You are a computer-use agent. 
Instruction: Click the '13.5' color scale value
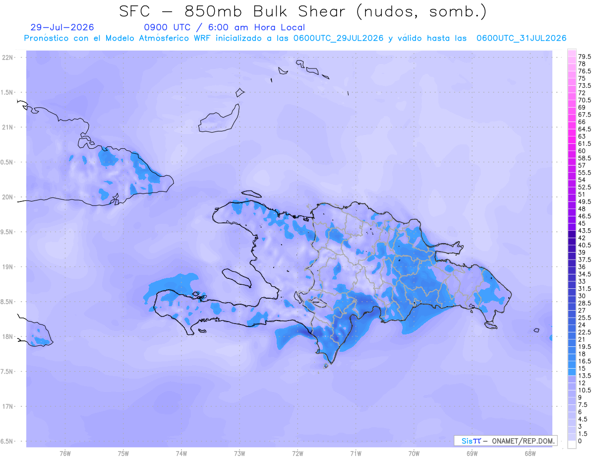click(584, 376)
